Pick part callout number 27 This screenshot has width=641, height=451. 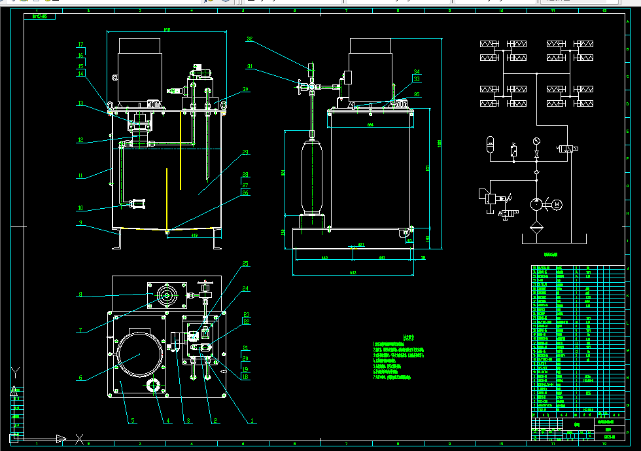[245, 185]
